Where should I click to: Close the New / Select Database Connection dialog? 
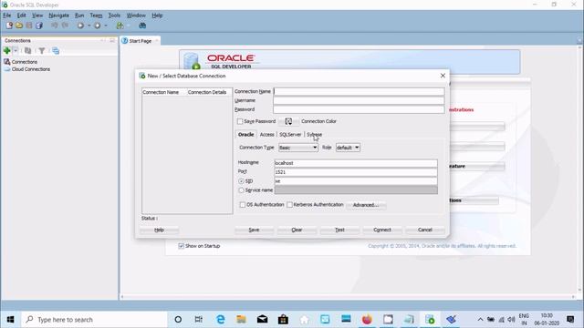point(443,76)
